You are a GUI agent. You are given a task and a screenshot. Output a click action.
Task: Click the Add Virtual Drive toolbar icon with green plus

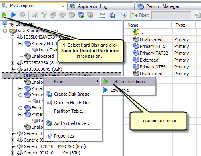click(81, 15)
